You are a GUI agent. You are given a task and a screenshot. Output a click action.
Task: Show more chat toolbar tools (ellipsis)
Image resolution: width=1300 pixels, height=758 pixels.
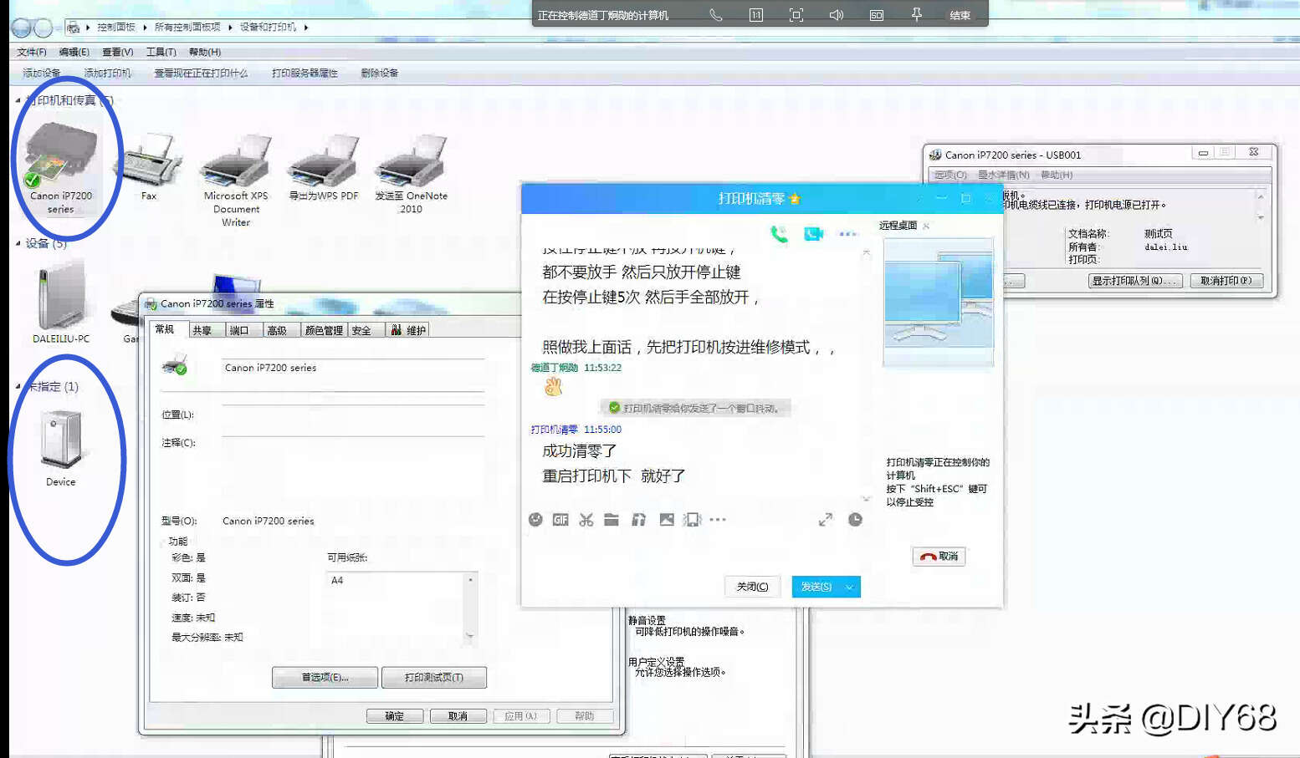click(x=718, y=520)
